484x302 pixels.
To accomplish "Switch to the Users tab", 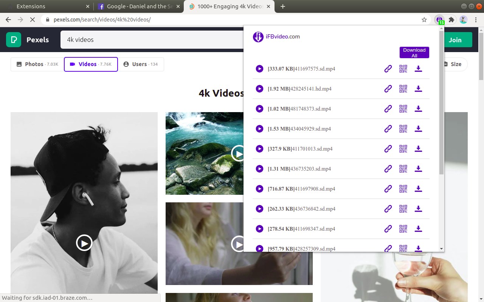I will [x=141, y=64].
